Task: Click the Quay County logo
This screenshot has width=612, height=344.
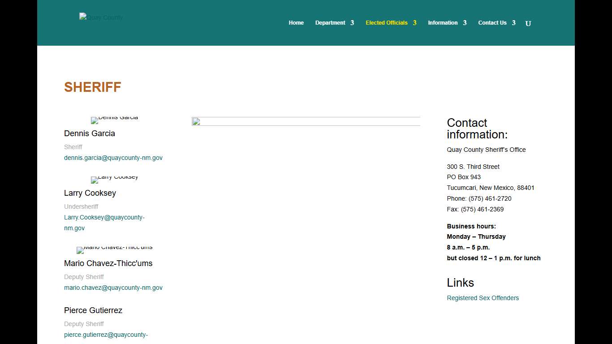Action: tap(101, 17)
